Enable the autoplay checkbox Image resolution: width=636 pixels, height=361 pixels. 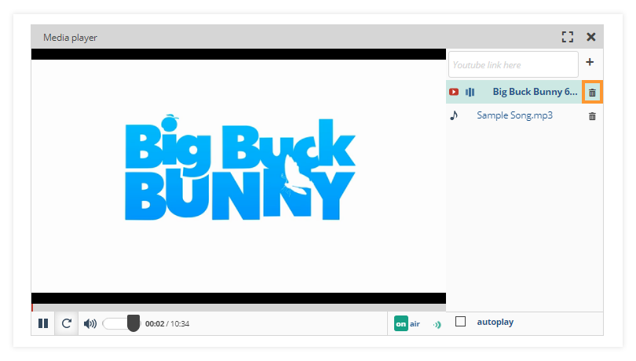pyautogui.click(x=460, y=322)
